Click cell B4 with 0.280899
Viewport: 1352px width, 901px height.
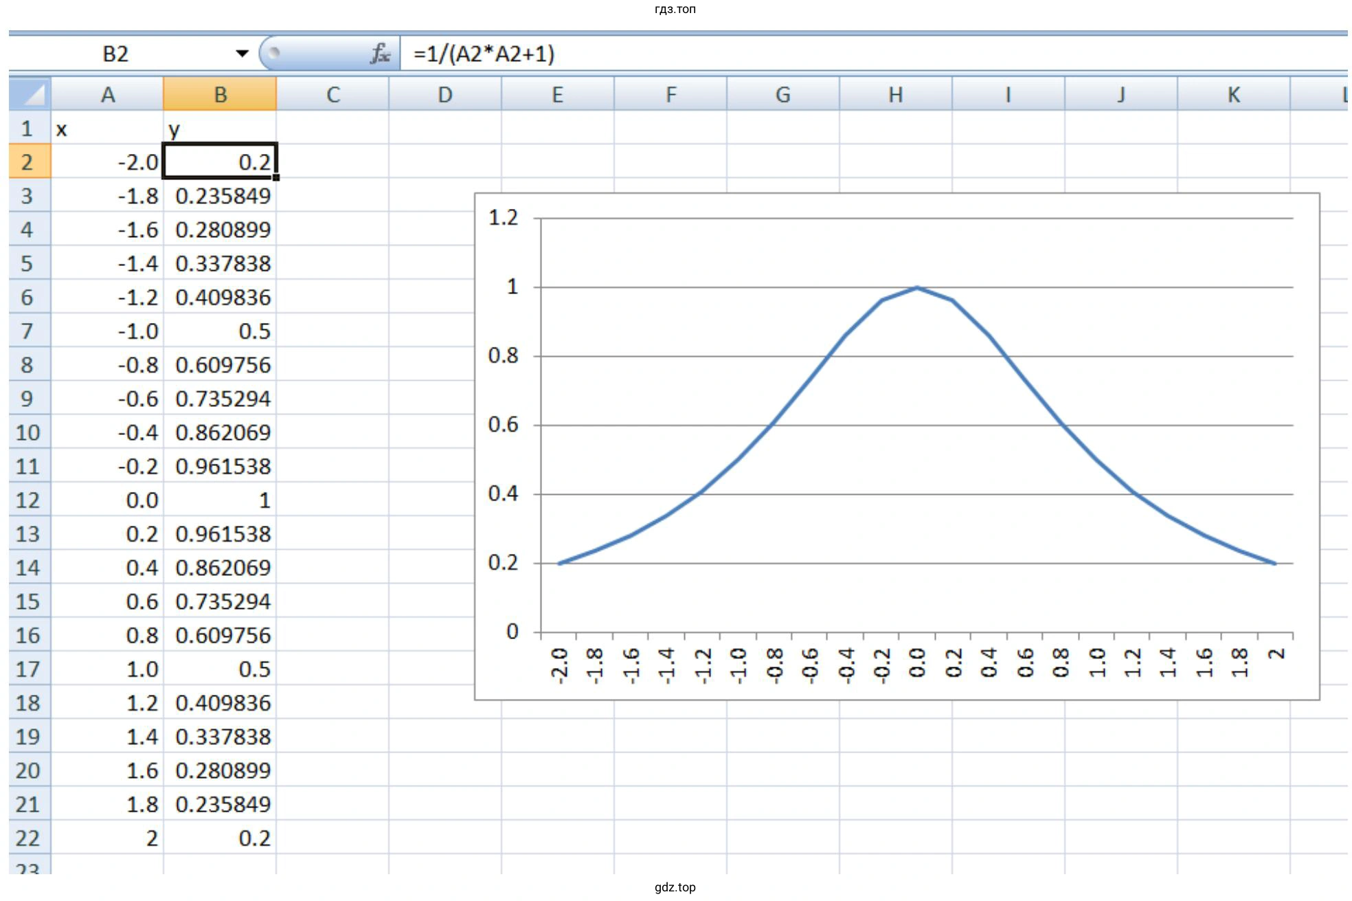click(220, 229)
